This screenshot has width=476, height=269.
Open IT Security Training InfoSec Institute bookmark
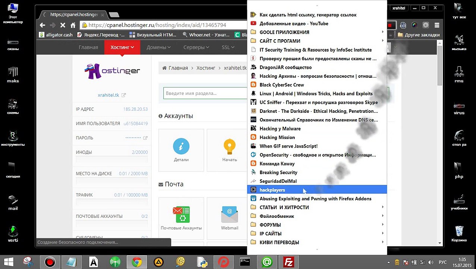pos(317,50)
